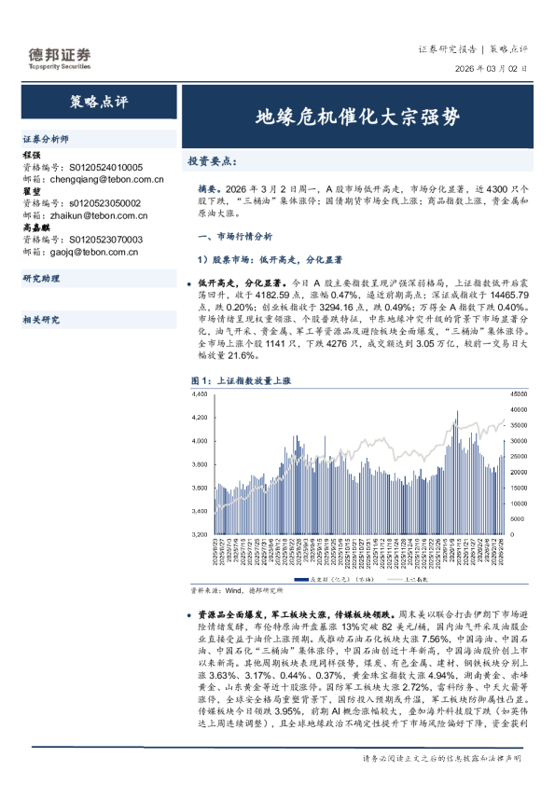Select the bold word 摘要 in summary
This screenshot has height=785, width=555.
pos(207,188)
